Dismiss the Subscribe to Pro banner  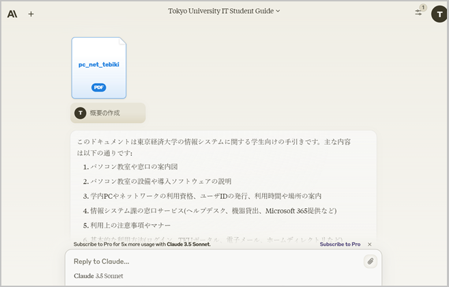tap(370, 244)
